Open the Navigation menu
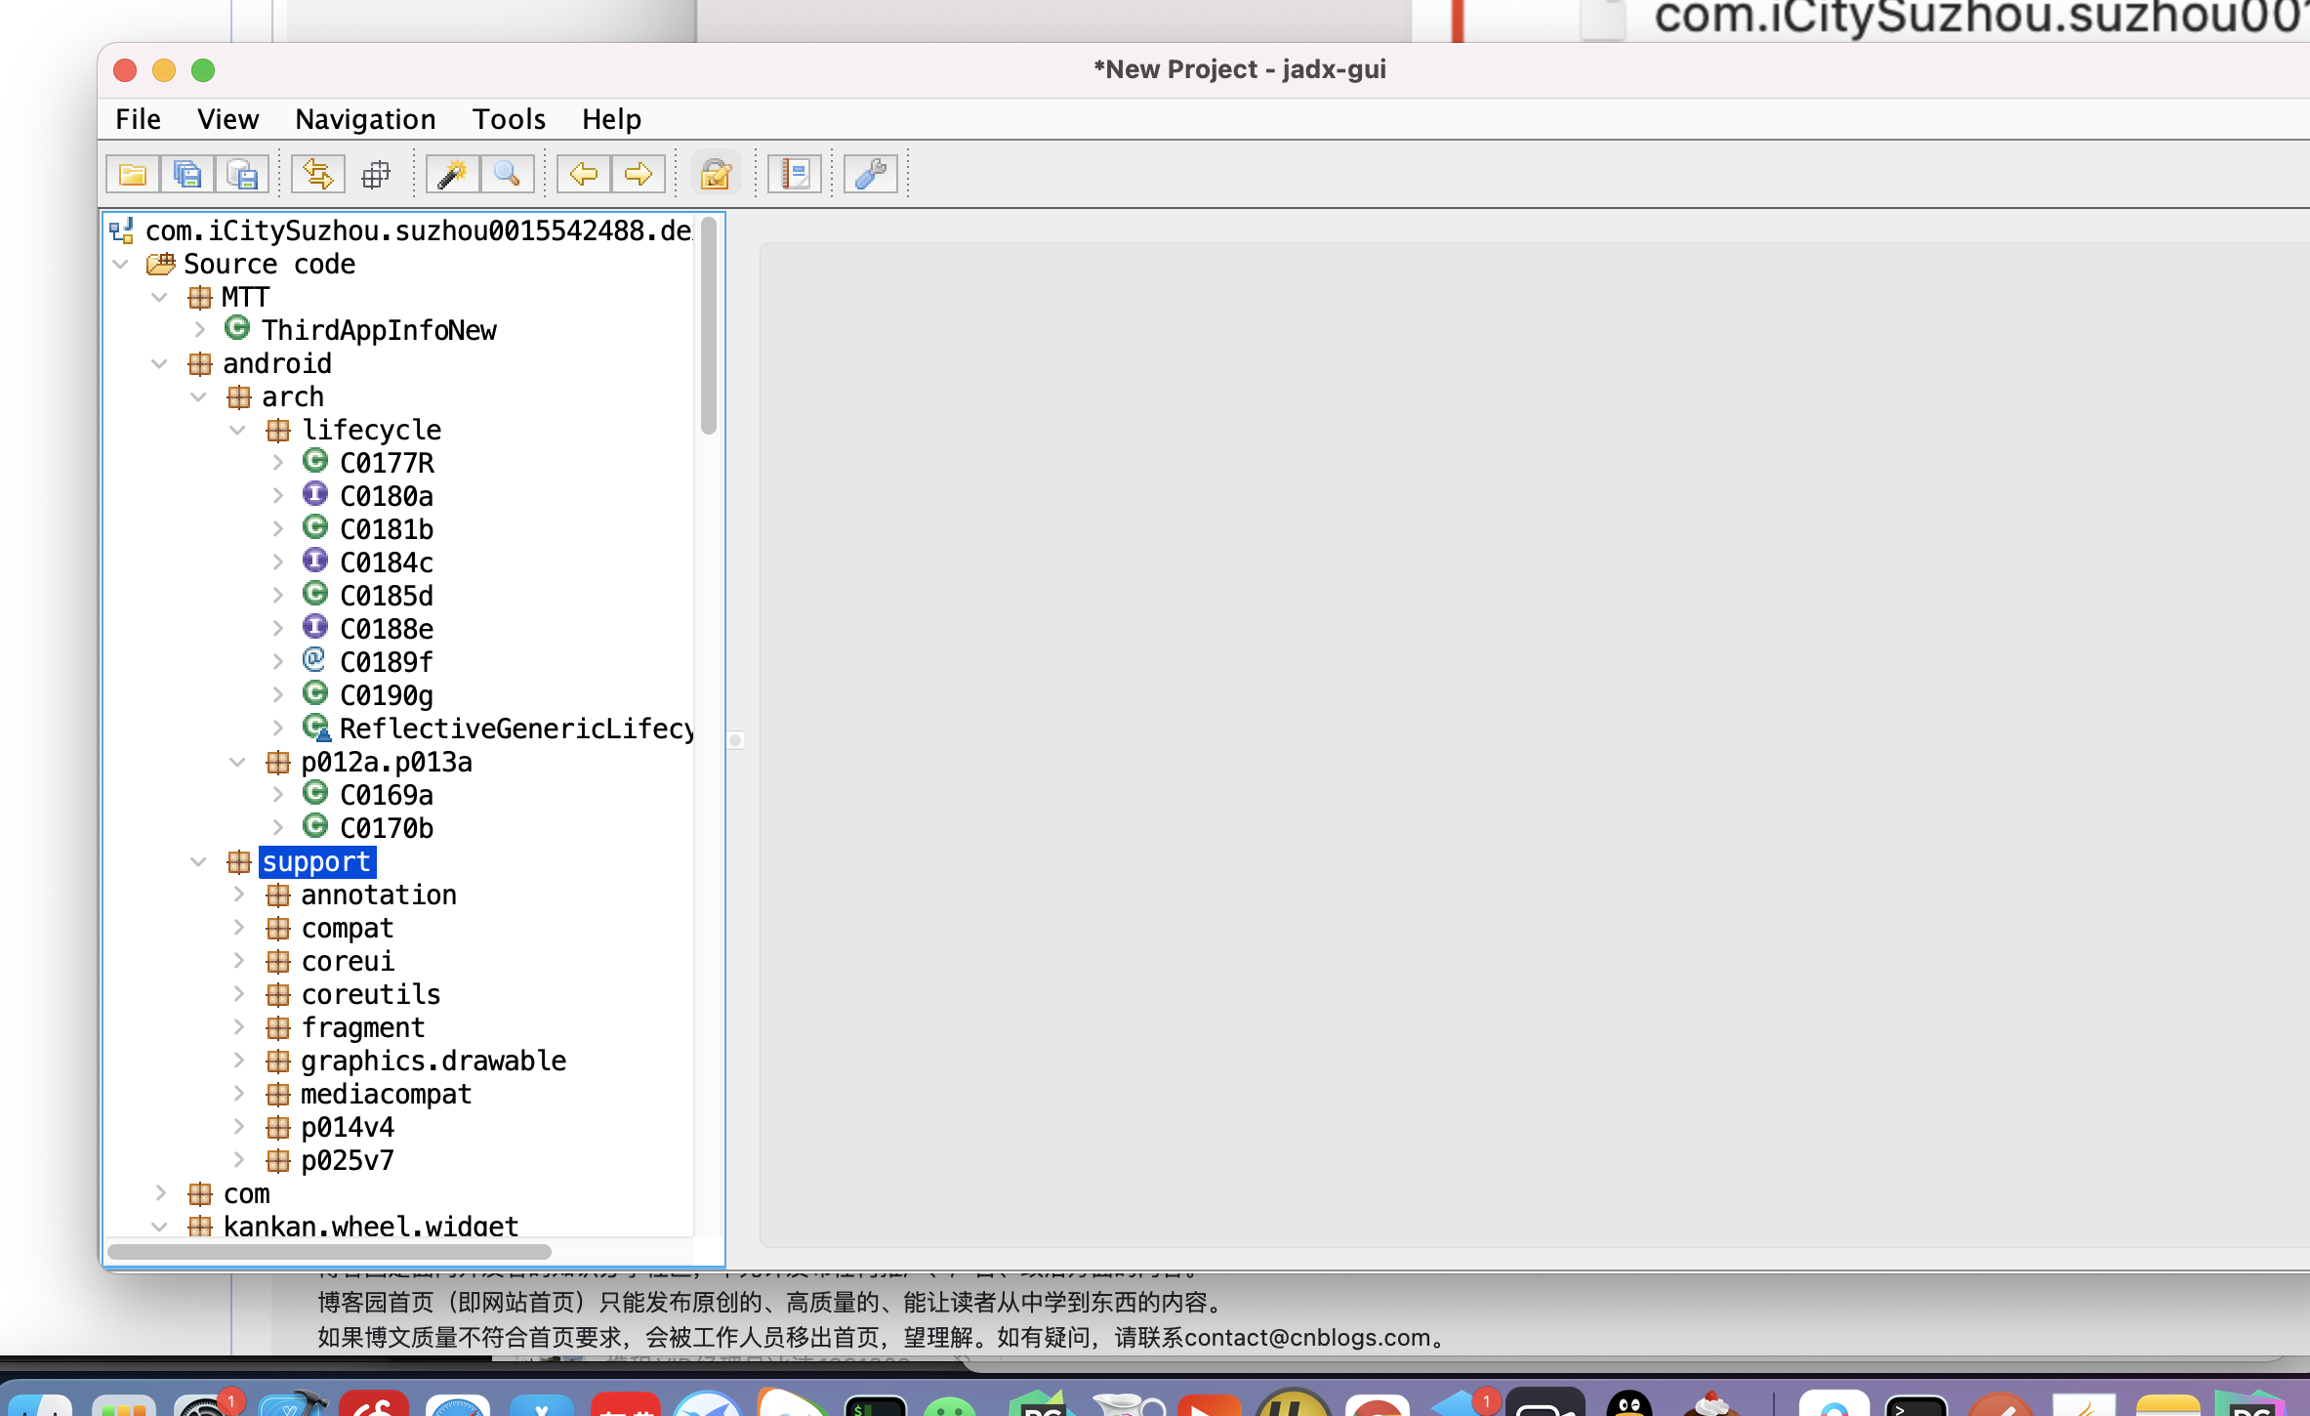 click(x=365, y=119)
